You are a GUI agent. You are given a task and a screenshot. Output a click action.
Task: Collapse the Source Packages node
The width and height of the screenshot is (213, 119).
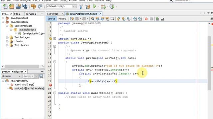7,26
